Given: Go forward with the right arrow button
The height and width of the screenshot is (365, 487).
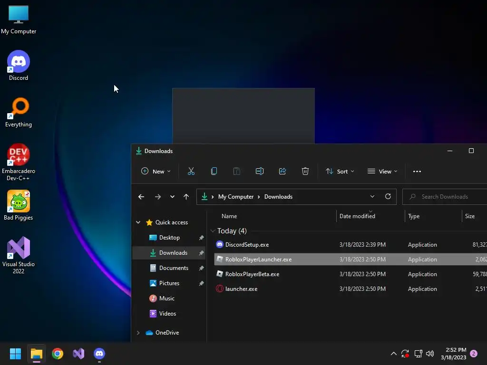Looking at the screenshot, I should click(x=158, y=197).
